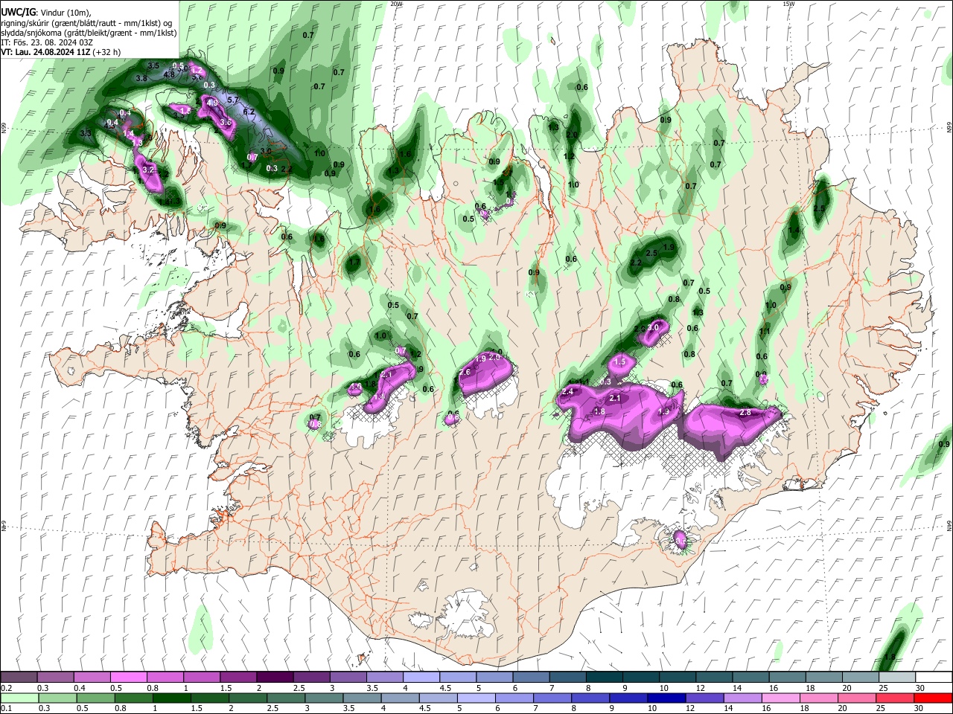Click the 'rigning/skúrir' legend description line
This screenshot has width=953, height=714.
click(86, 22)
